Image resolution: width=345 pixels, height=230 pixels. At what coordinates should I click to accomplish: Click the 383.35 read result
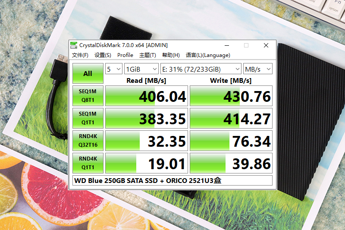(147, 118)
